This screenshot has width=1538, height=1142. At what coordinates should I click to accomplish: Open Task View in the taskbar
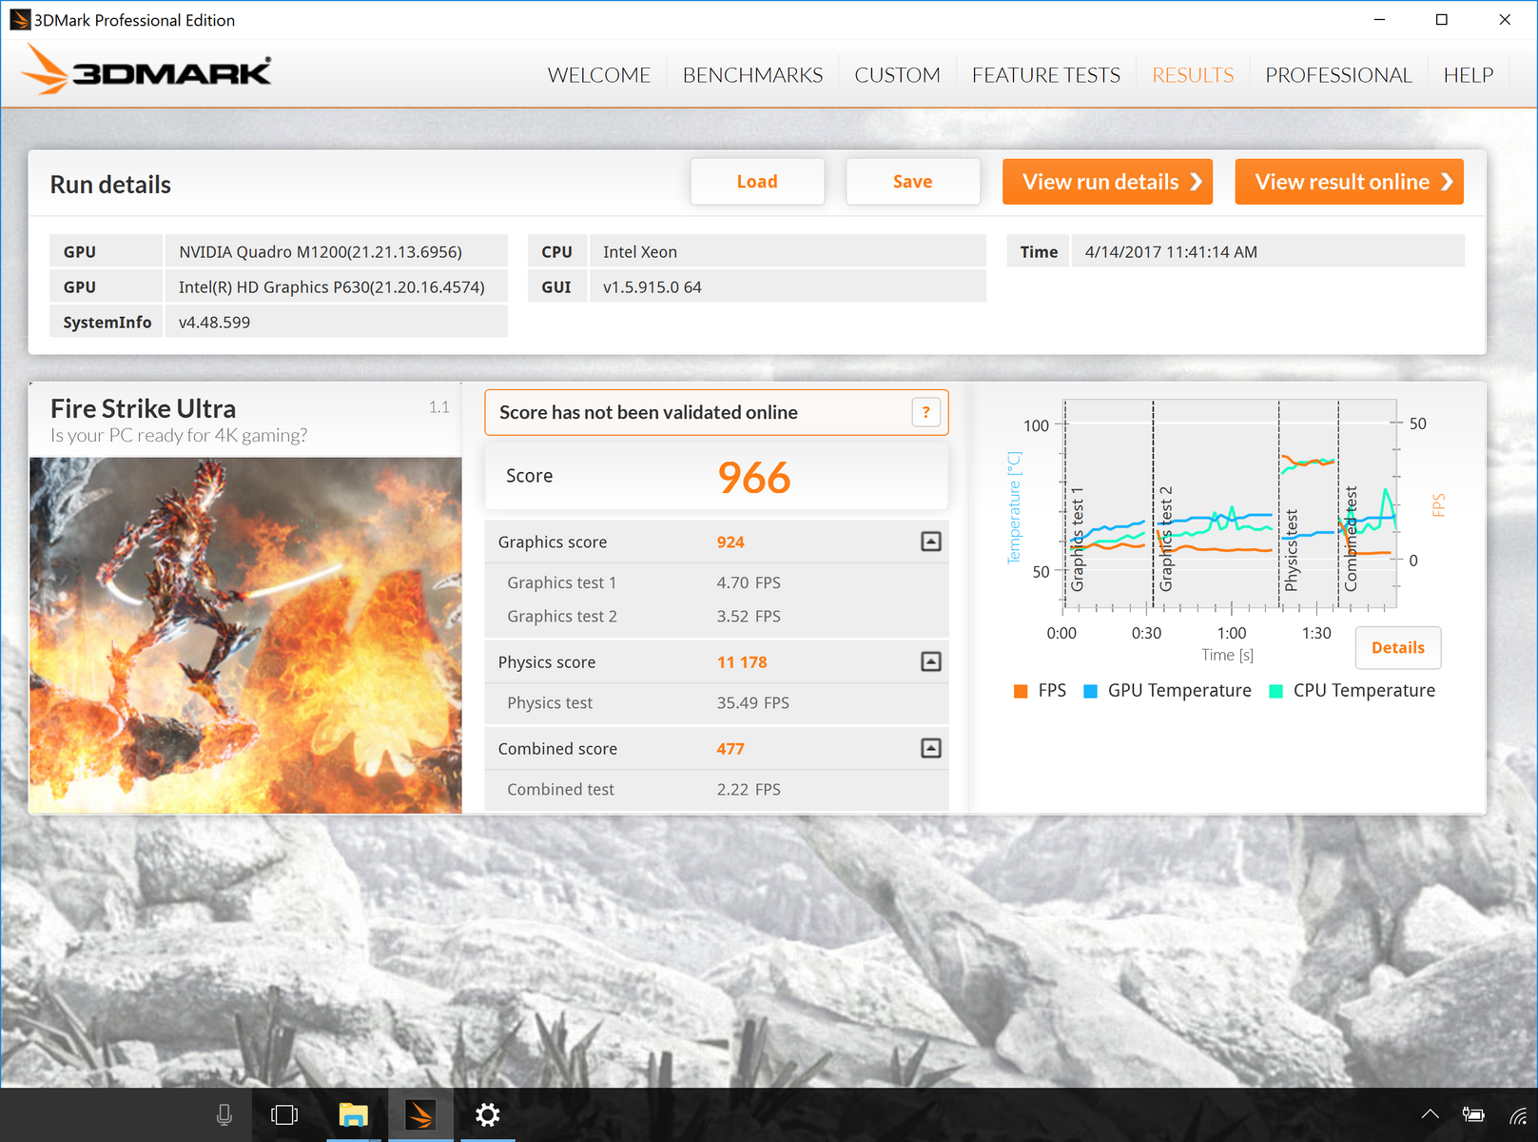[284, 1114]
